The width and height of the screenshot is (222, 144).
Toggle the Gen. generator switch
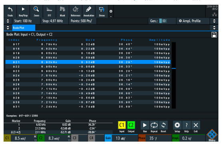click(163, 21)
